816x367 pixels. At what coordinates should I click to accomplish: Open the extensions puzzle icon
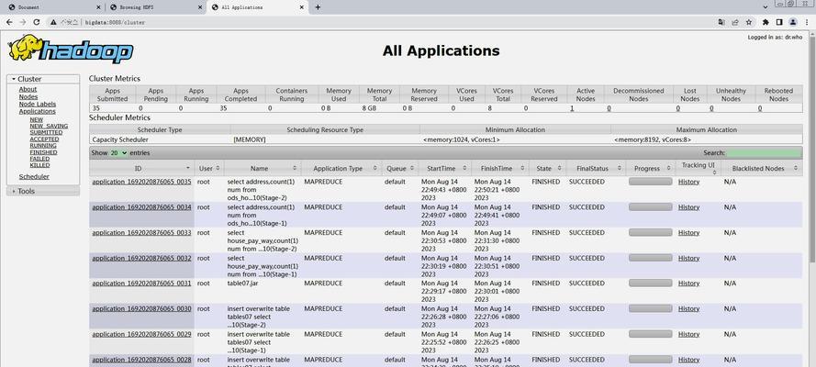tap(766, 22)
